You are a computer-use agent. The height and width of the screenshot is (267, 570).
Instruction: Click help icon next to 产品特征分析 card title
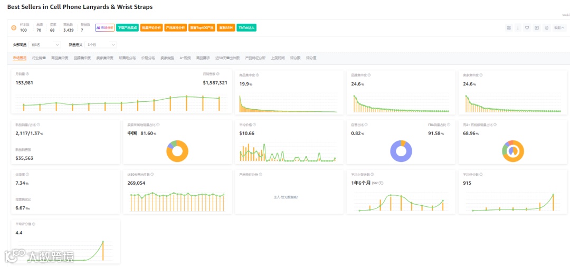point(261,174)
